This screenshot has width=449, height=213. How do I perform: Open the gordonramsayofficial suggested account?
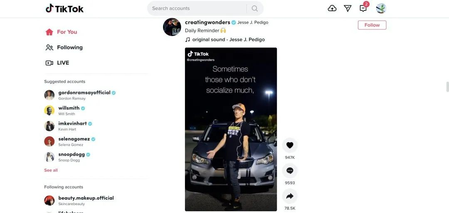80,95
